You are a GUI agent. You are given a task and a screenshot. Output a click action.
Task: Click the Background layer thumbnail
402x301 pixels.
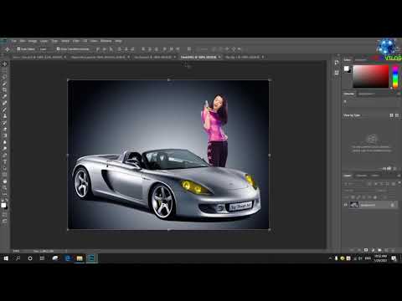(x=354, y=205)
